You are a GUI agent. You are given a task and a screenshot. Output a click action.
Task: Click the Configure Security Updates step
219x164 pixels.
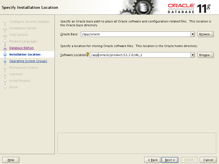tap(29, 22)
